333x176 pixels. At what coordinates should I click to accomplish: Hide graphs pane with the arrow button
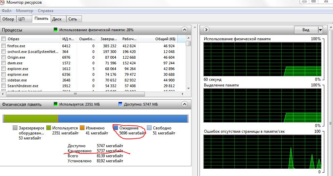pyautogui.click(x=206, y=30)
